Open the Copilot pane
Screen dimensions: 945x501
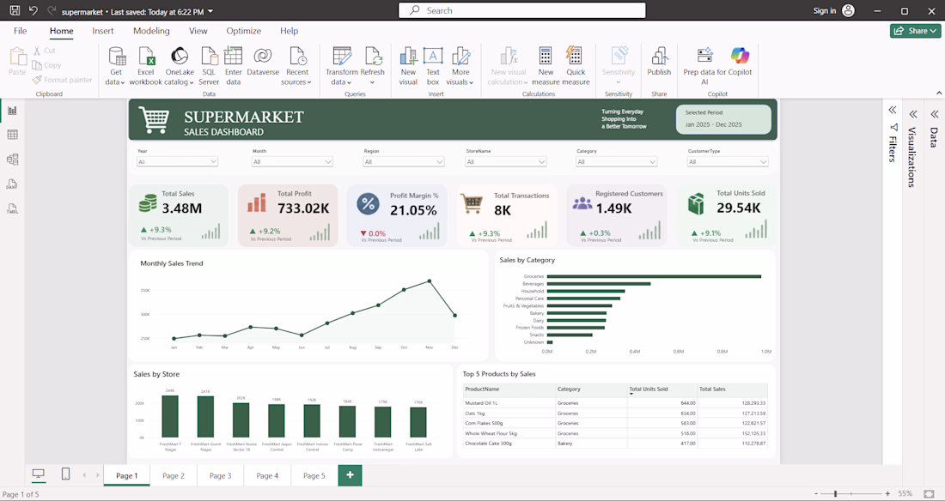[740, 62]
